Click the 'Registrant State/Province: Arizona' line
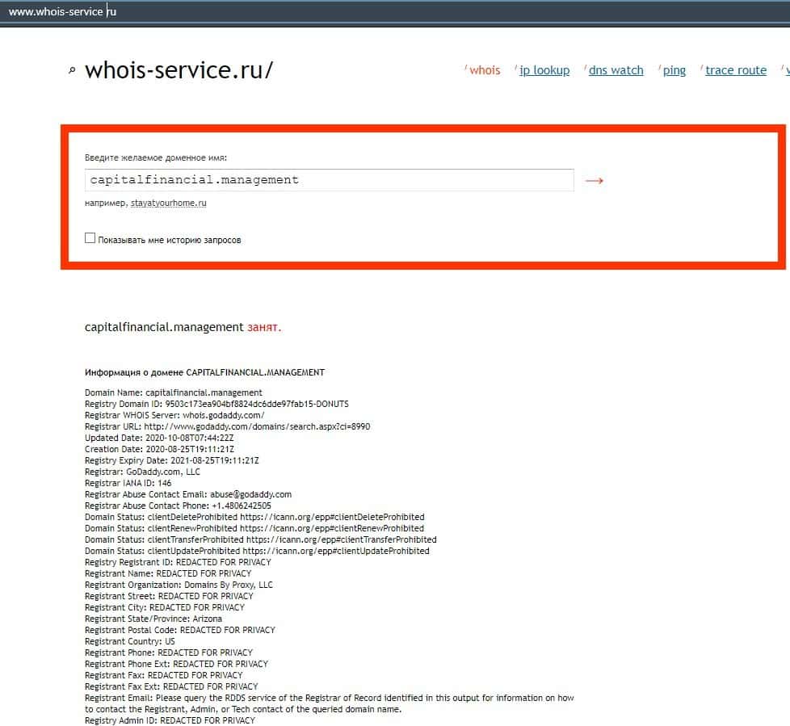This screenshot has height=726, width=790. coord(153,619)
